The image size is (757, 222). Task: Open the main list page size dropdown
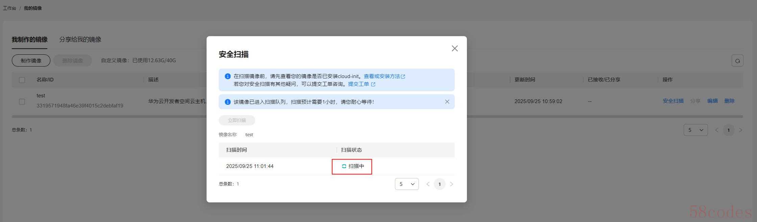[695, 130]
